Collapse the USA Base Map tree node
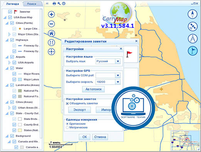This screenshot has width=201, height=152. tap(5, 17)
